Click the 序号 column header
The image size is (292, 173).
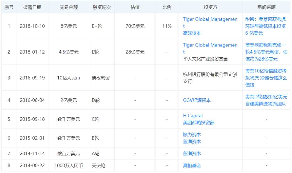click(9, 7)
